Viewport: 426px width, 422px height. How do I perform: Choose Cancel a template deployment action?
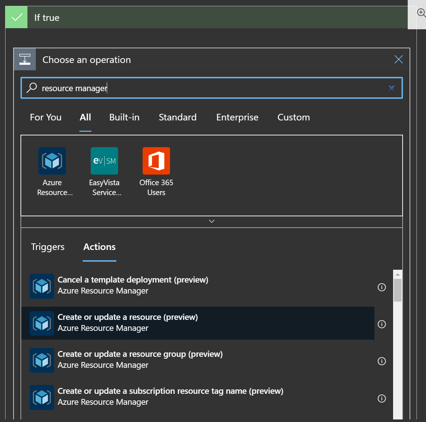[x=133, y=280]
